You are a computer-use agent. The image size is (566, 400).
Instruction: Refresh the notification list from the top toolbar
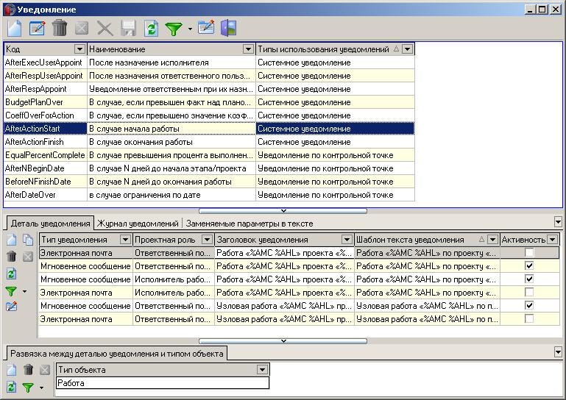point(151,28)
